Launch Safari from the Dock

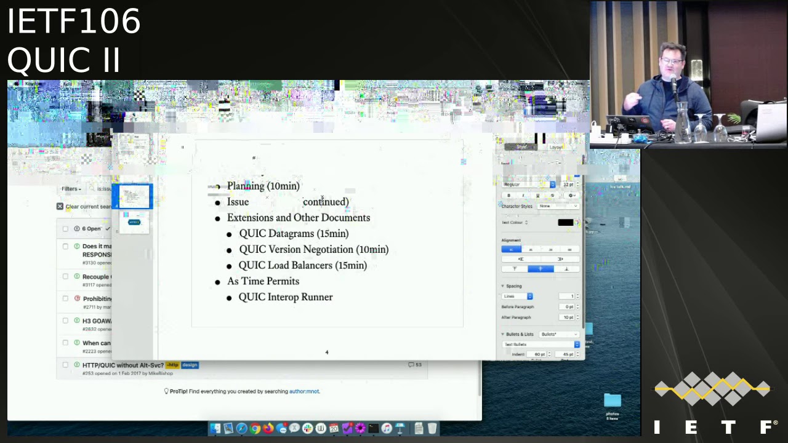[x=241, y=428]
